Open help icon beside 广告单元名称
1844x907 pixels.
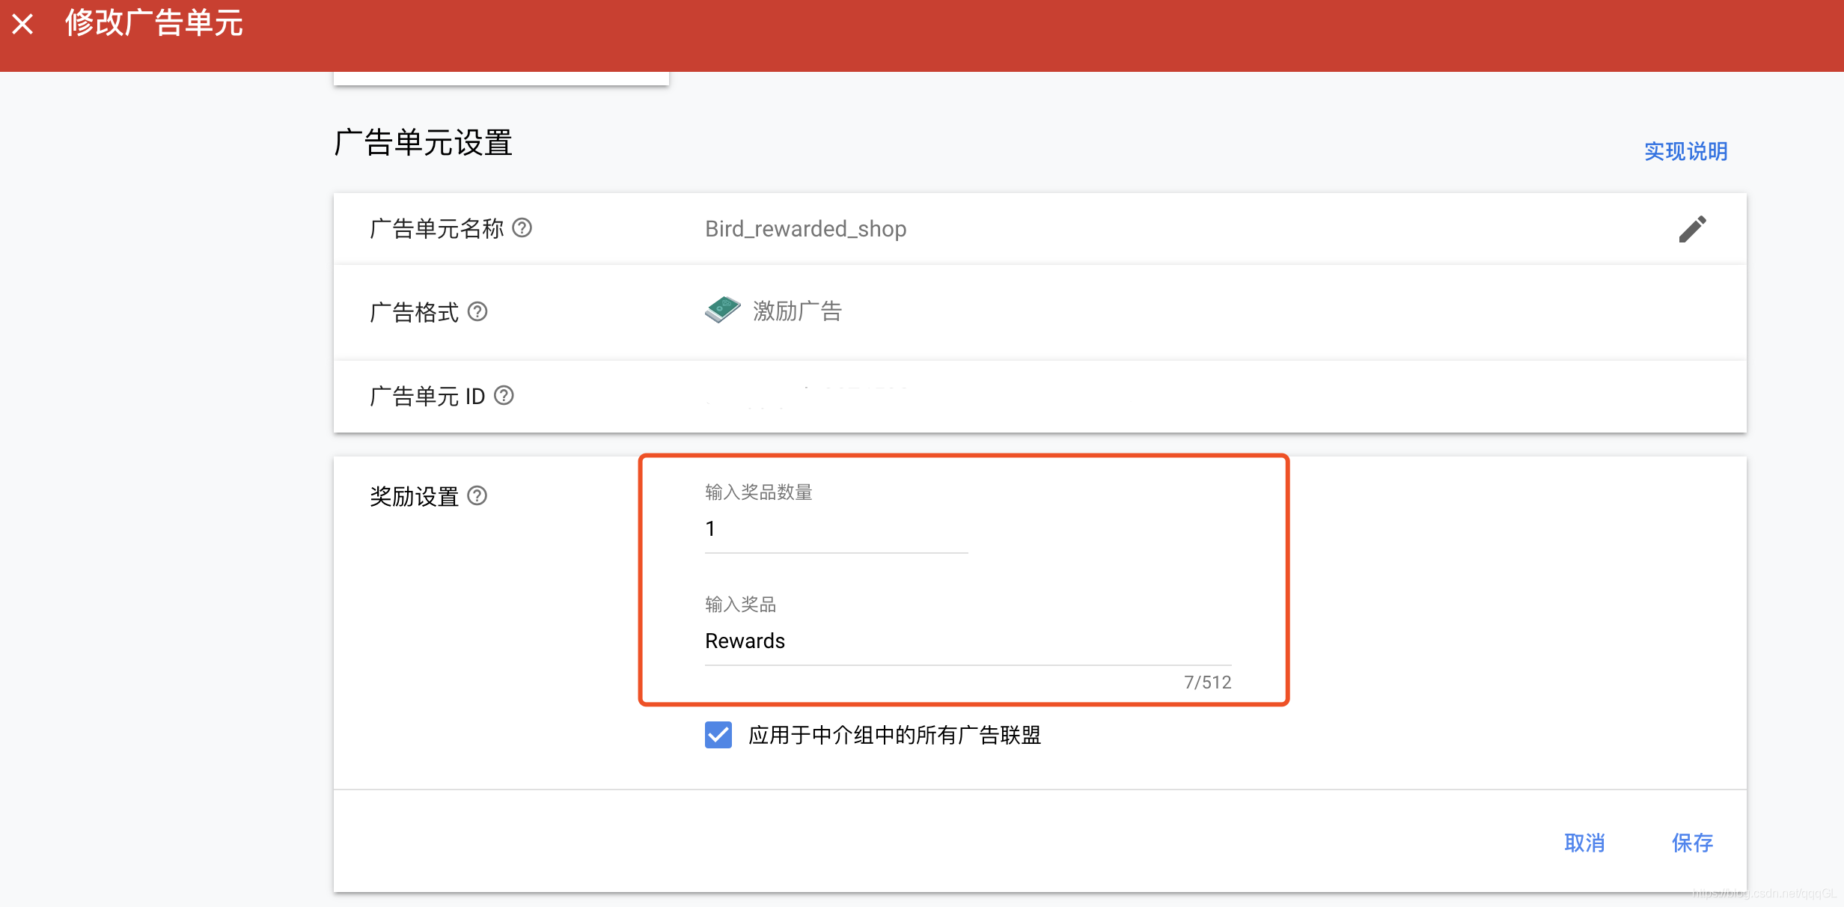522,227
